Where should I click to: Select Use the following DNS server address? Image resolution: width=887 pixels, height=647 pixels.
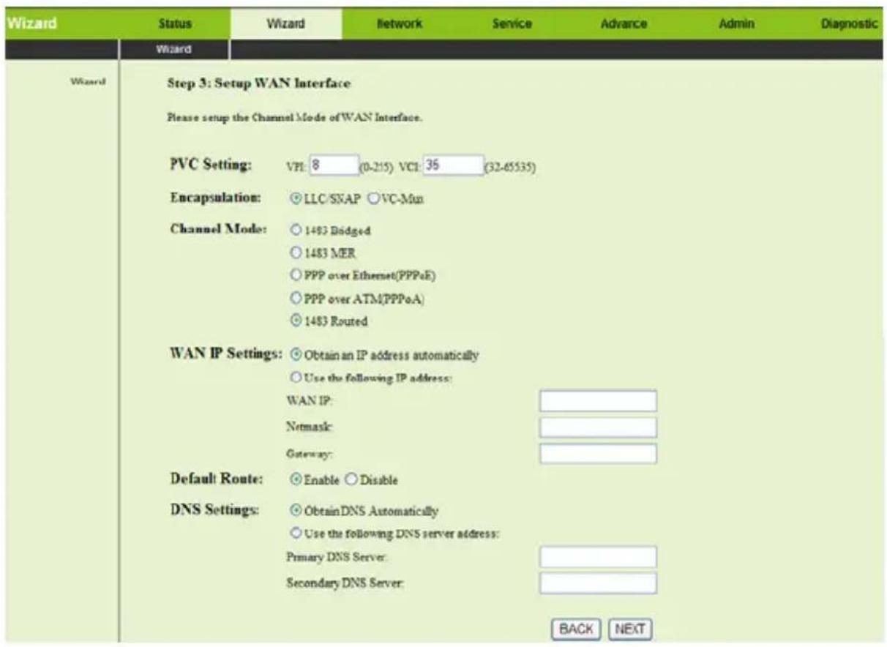[x=296, y=533]
